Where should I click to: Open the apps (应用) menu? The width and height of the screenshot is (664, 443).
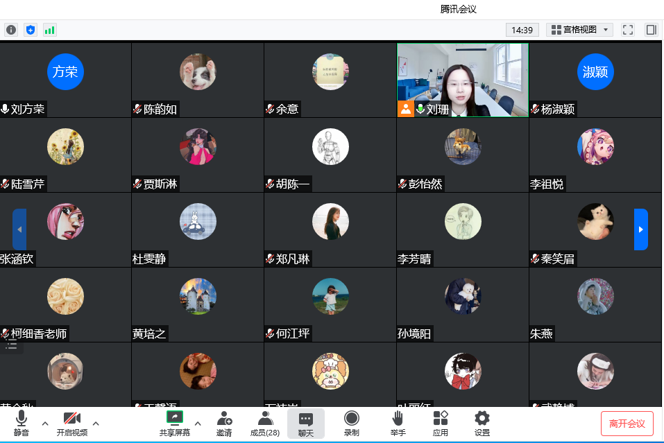pyautogui.click(x=440, y=423)
